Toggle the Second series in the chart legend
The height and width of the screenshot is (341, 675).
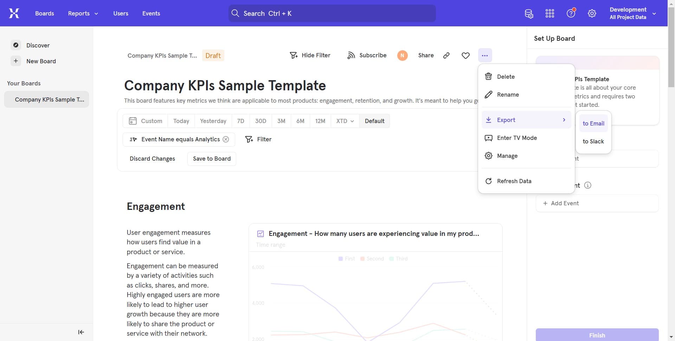point(372,258)
